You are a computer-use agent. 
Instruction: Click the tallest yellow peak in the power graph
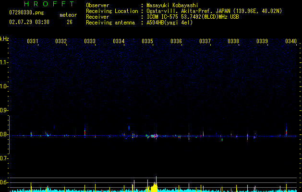tap(156, 184)
